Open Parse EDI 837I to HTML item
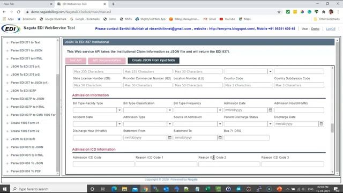This screenshot has height=193, width=343. pyautogui.click(x=27, y=155)
